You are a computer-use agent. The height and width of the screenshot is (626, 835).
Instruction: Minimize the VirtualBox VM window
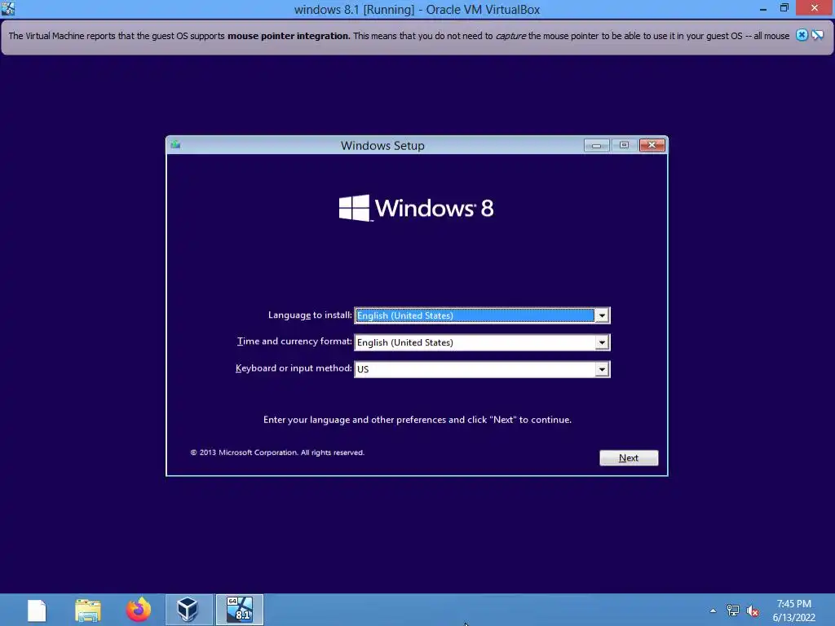click(x=763, y=9)
